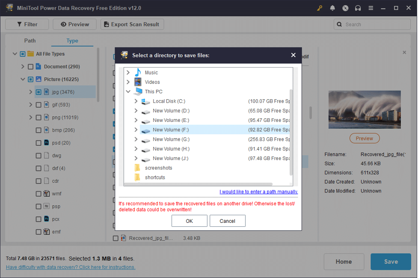Expand the Local Disk (C:) node

tap(136, 101)
